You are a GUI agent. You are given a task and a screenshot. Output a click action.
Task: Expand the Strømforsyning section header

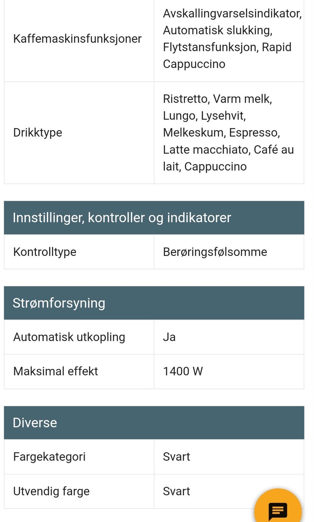pyautogui.click(x=58, y=303)
